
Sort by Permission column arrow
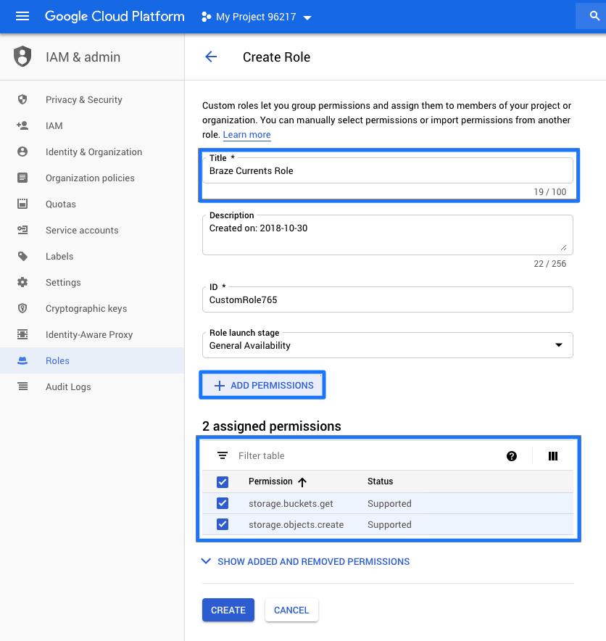(302, 482)
